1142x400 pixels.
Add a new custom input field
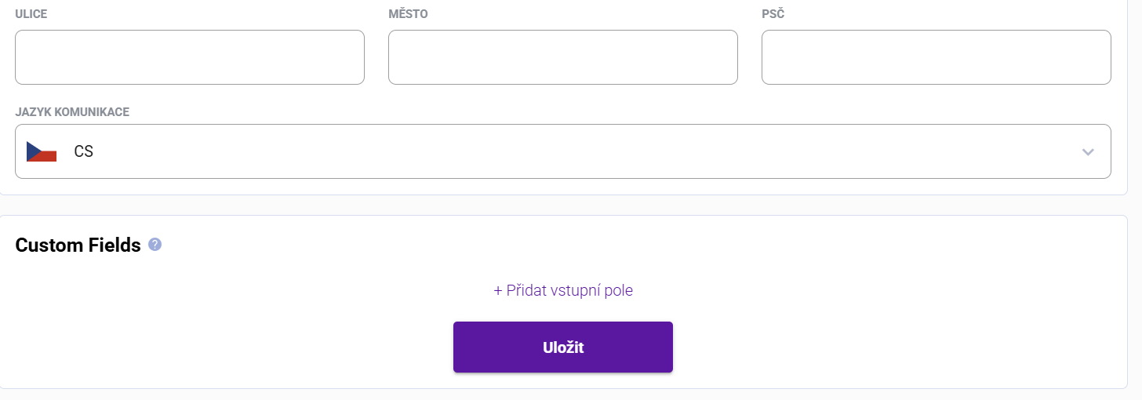563,290
